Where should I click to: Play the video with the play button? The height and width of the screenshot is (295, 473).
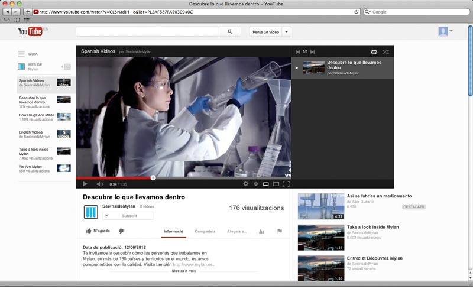[x=85, y=184]
